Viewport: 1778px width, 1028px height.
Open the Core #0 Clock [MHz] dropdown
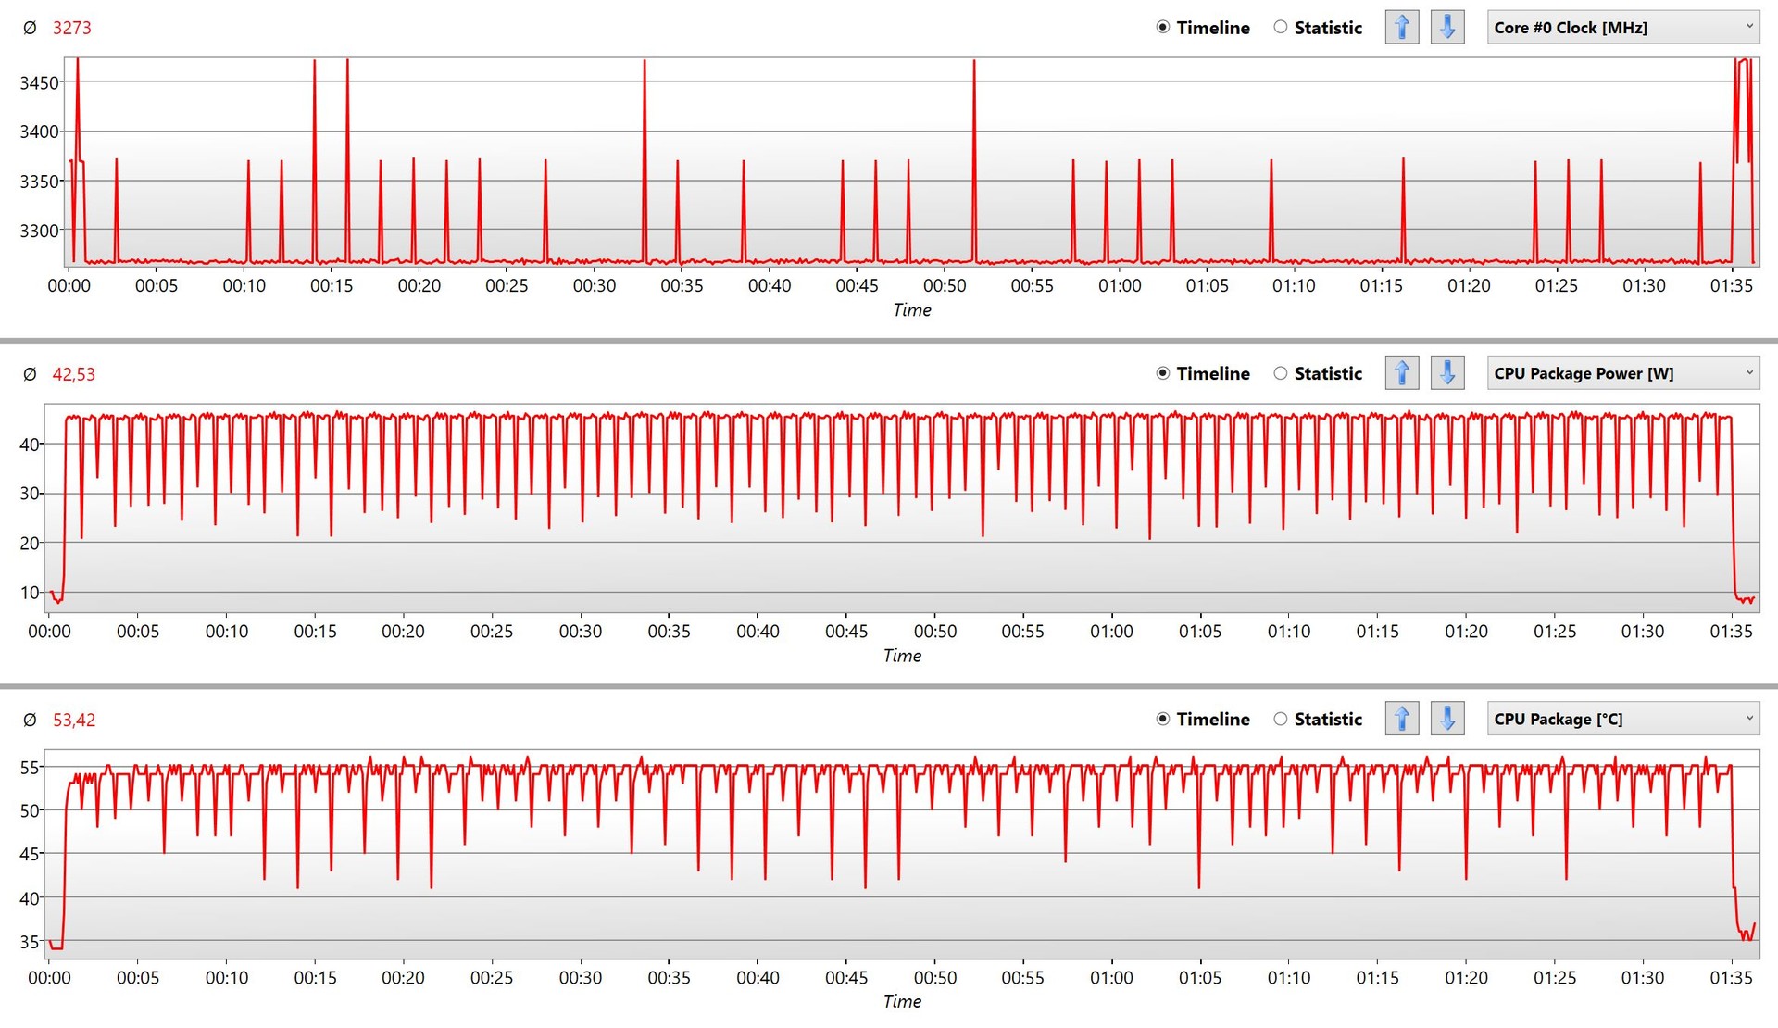click(1622, 28)
